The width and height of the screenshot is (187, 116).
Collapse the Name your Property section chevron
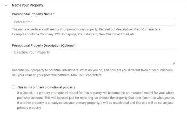coord(6,5)
